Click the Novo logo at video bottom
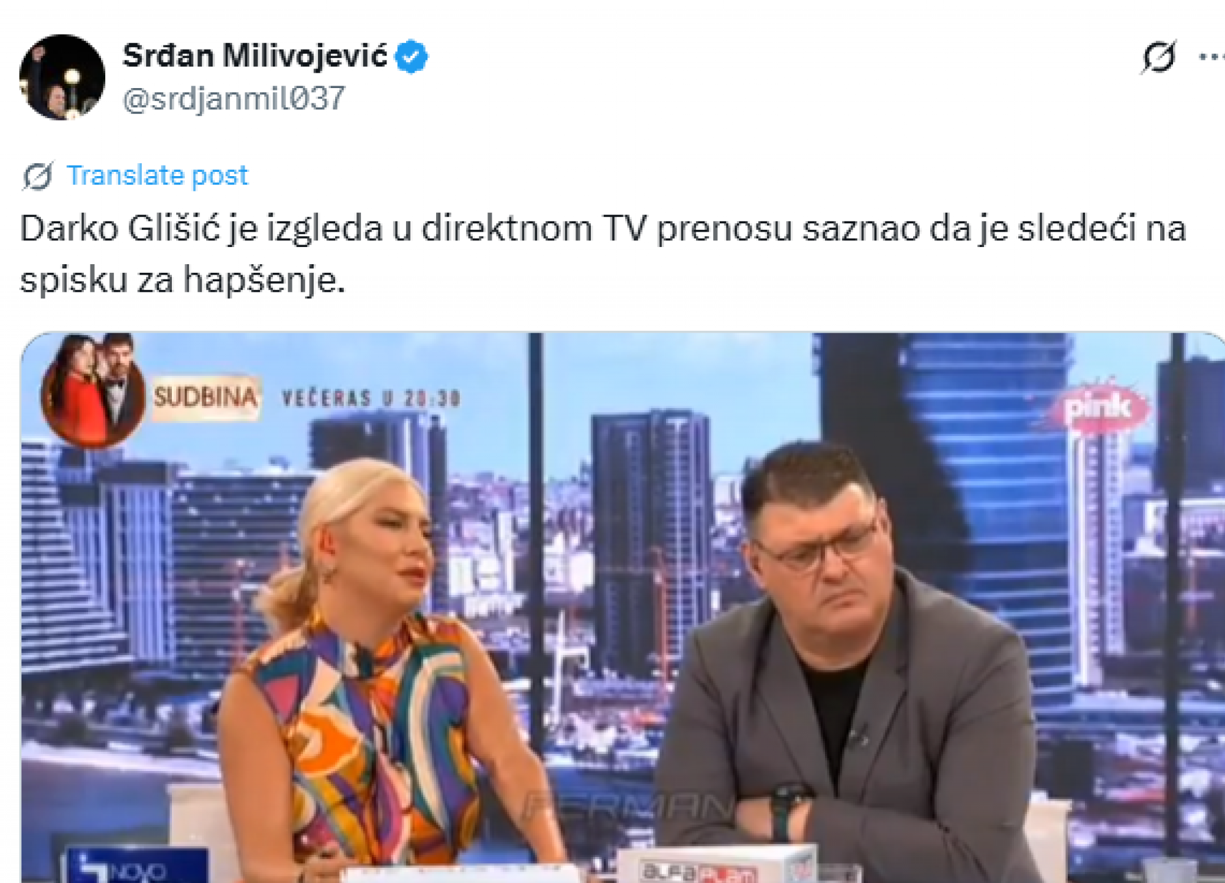The width and height of the screenshot is (1225, 883). click(136, 867)
